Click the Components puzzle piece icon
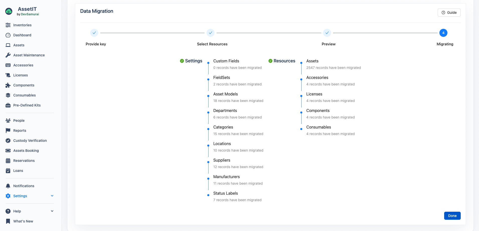 (x=8, y=85)
